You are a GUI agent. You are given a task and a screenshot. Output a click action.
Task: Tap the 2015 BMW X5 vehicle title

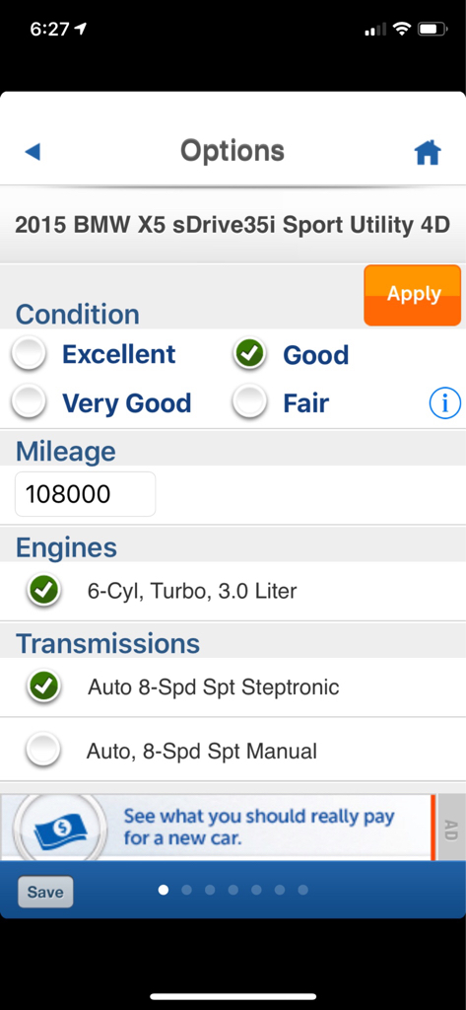pyautogui.click(x=233, y=226)
